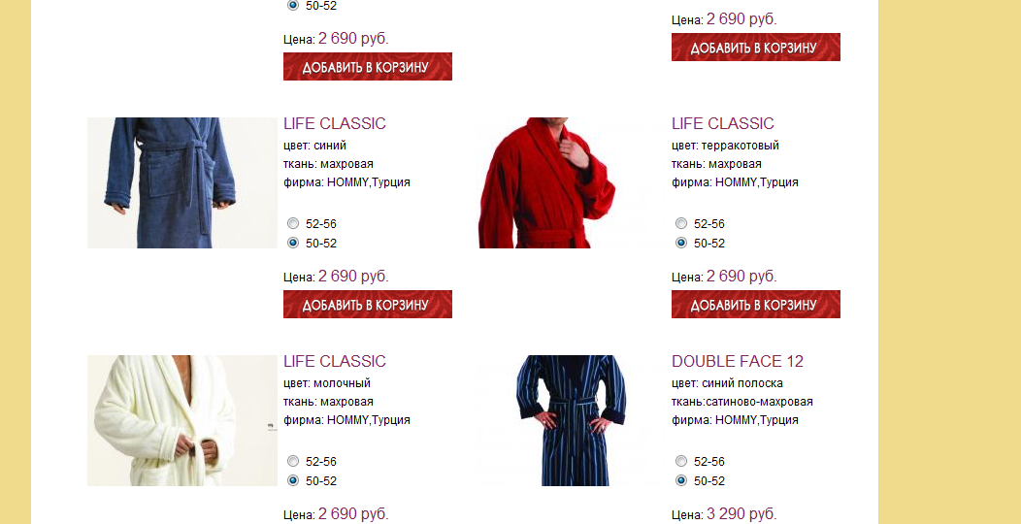The width and height of the screenshot is (1021, 524).
Task: Add the terracotta Life Classic robe to cart
Action: click(755, 304)
